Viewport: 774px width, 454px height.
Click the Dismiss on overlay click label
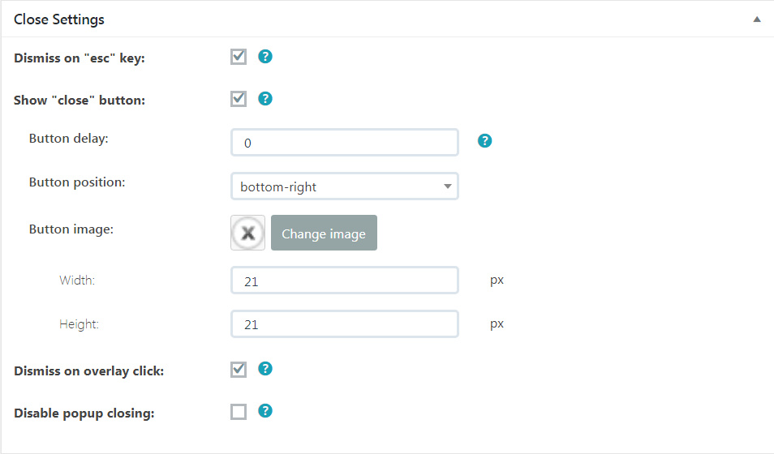(x=89, y=371)
